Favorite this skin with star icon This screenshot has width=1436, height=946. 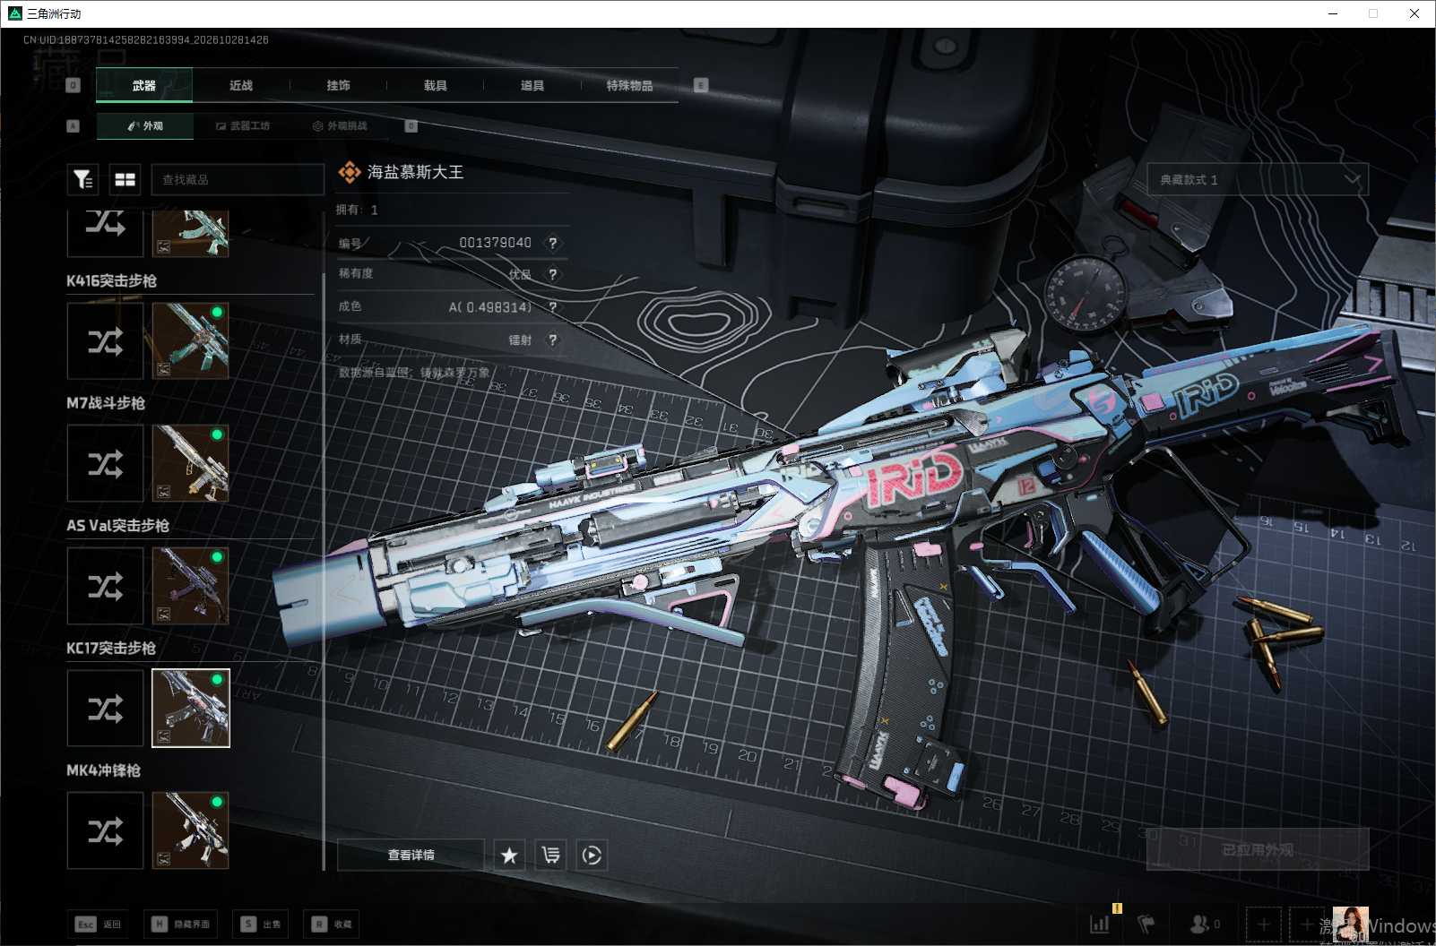tap(509, 855)
